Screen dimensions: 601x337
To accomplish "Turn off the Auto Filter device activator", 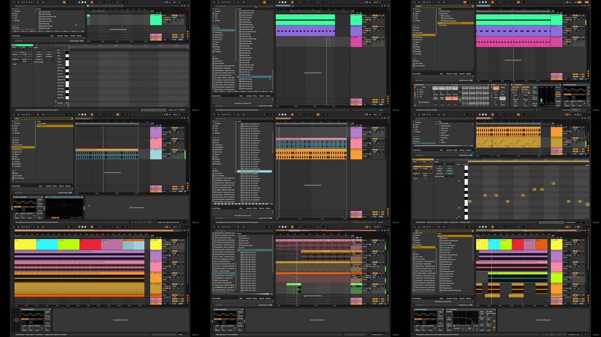I will (447, 309).
